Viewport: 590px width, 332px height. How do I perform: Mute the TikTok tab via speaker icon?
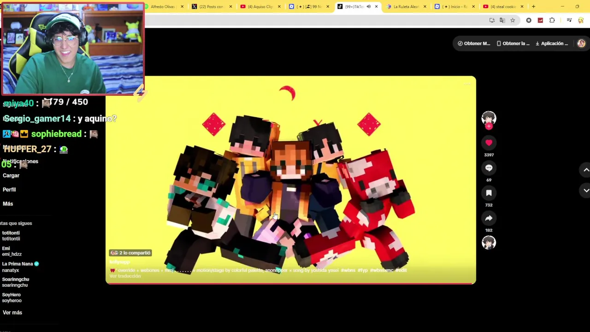click(x=368, y=6)
